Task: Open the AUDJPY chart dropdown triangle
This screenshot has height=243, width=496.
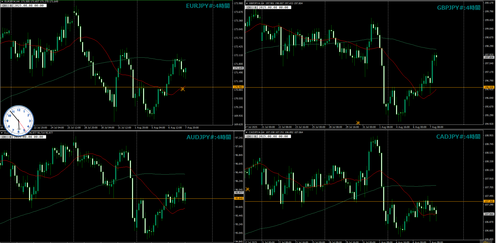Action: (x=2, y=133)
